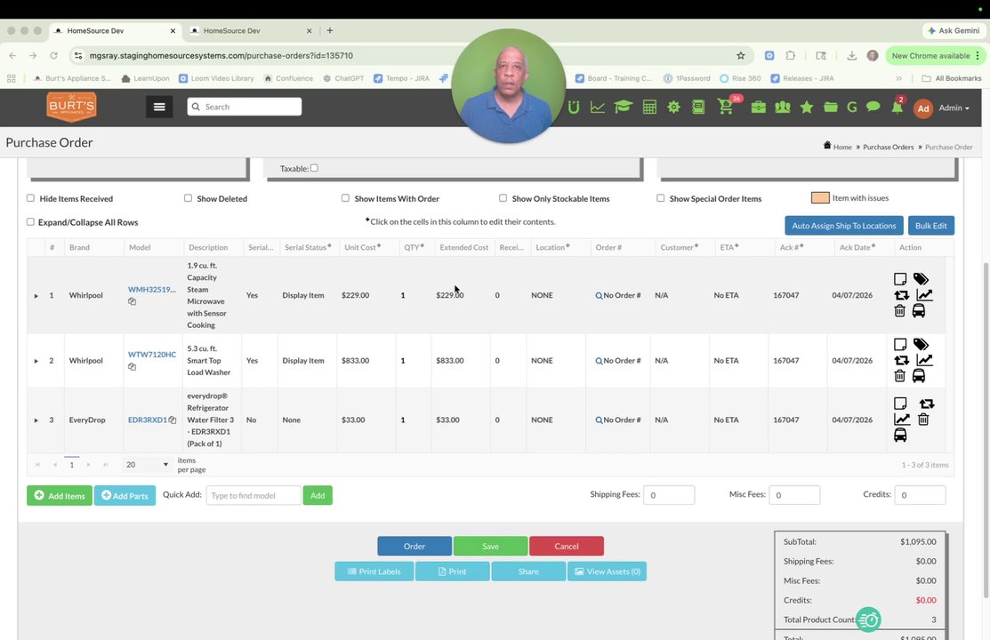
Task: Open the star favorites icon in navbar
Action: click(x=806, y=108)
